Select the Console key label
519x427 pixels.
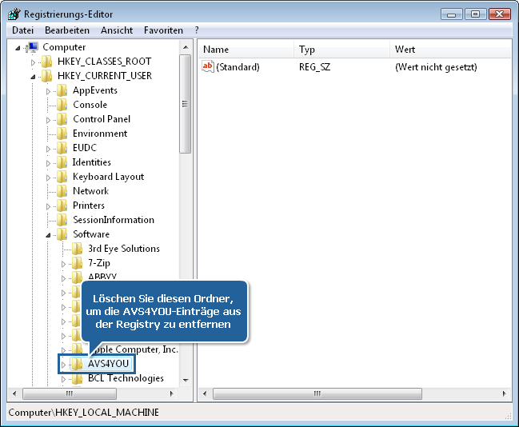[90, 105]
